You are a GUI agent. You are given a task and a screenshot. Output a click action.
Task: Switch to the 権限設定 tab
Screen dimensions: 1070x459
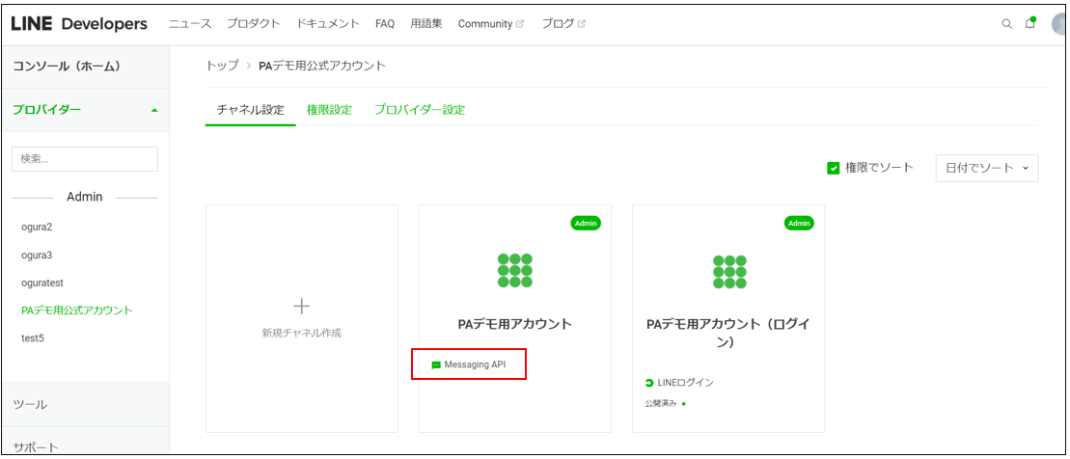coord(330,110)
